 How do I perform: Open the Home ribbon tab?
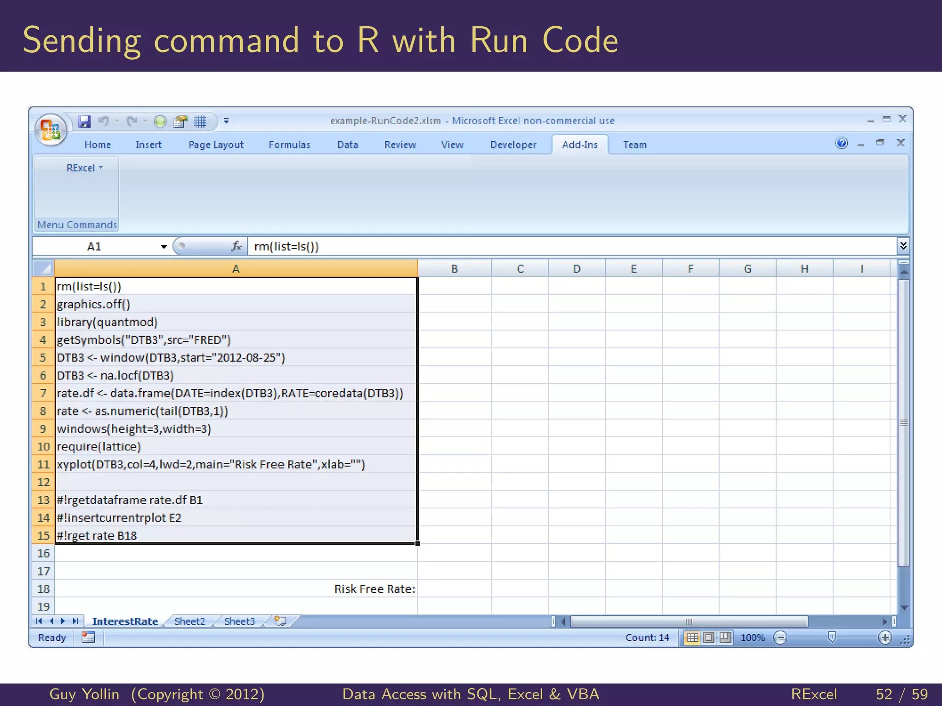[x=98, y=145]
